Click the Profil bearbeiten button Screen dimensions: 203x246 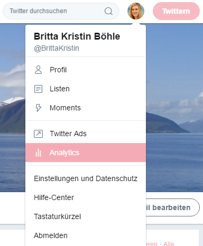173,207
